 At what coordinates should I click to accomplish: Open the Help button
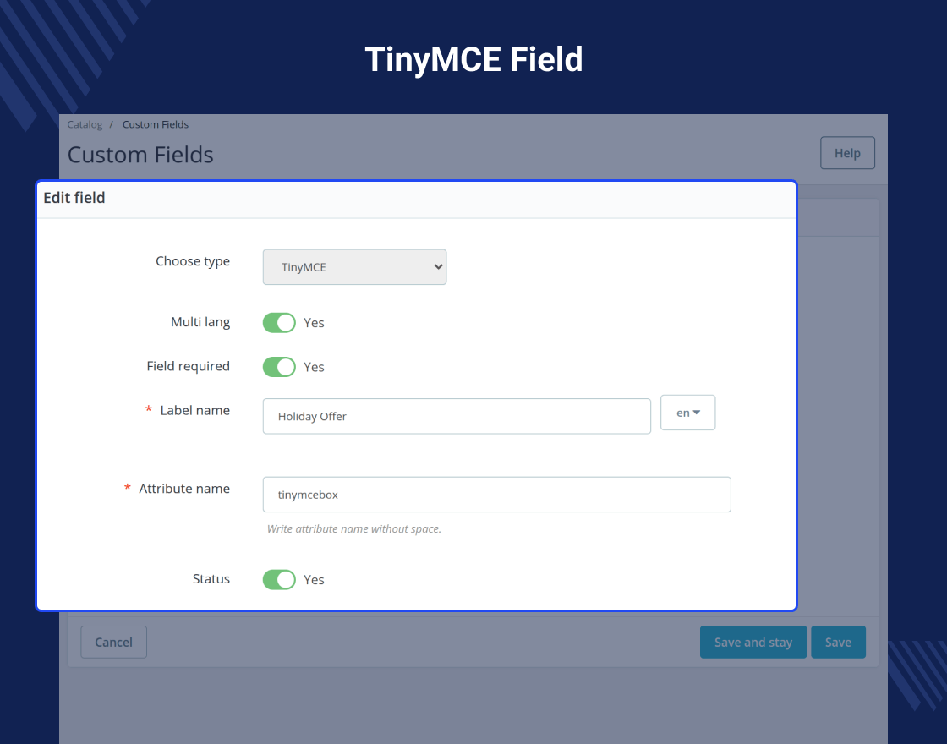(x=847, y=153)
